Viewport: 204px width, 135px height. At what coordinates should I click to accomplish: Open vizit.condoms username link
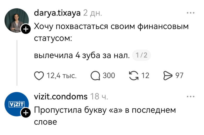click(x=61, y=97)
